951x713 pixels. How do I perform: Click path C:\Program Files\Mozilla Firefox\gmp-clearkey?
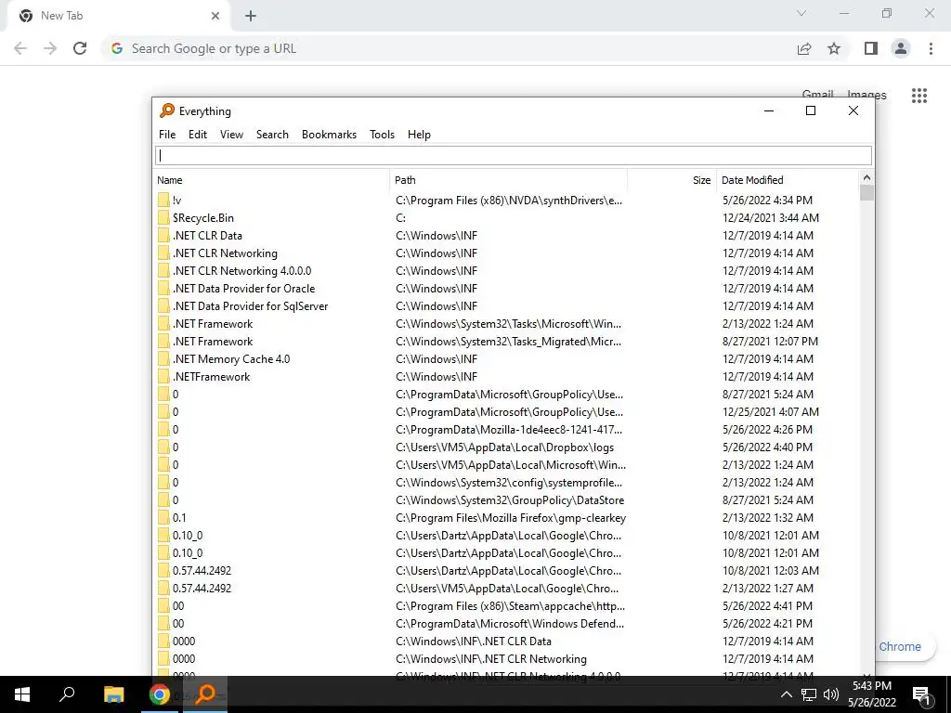pyautogui.click(x=511, y=518)
